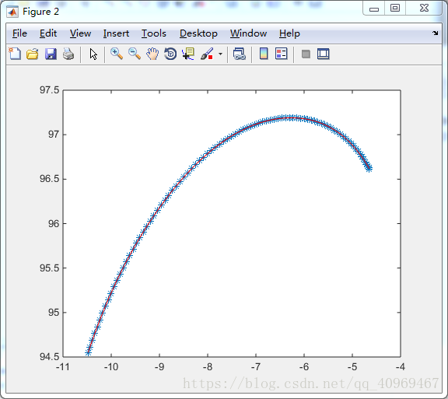Click the x-axis label -4
Screen dimensions: 448x399
[x=401, y=366]
